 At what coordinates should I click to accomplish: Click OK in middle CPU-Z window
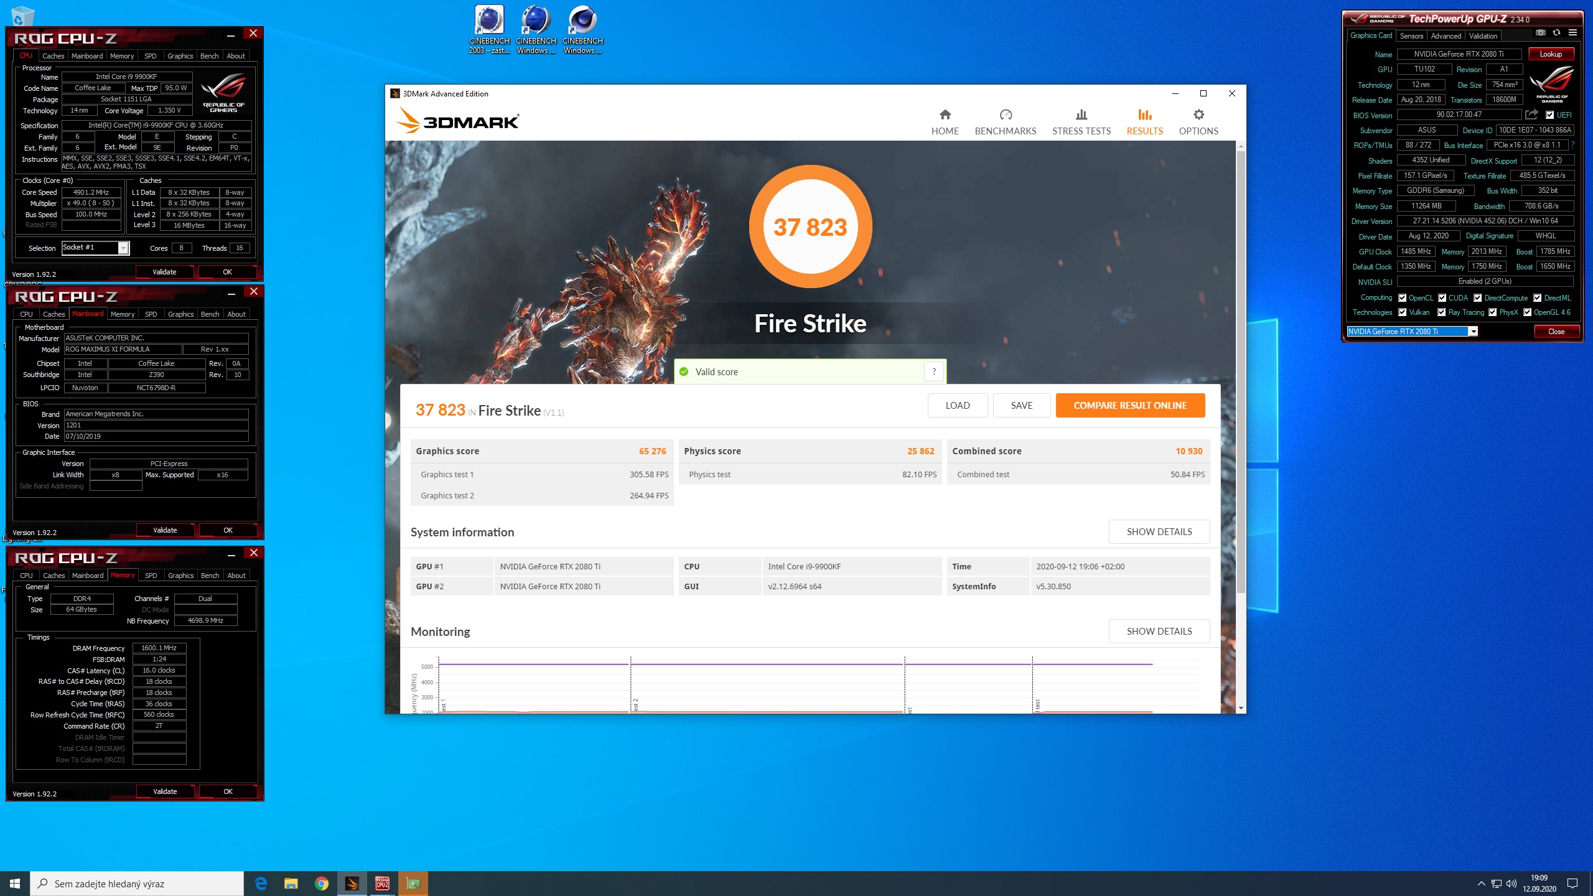[228, 530]
